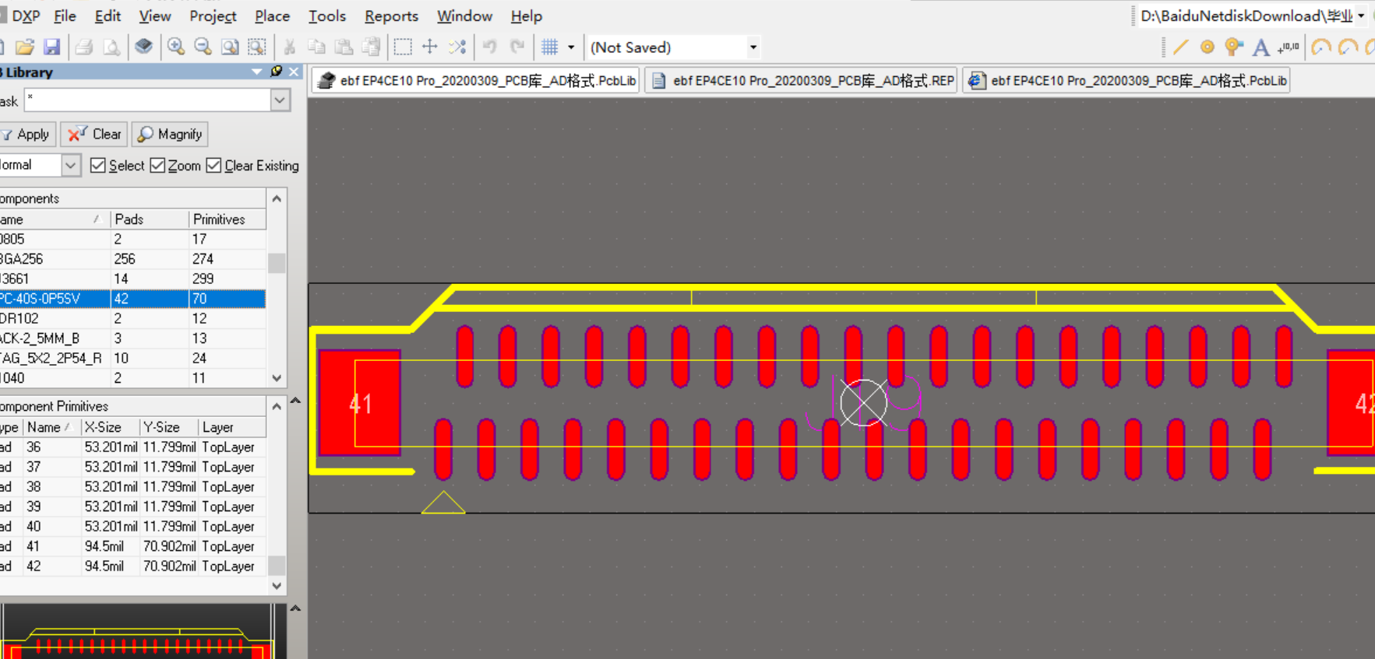This screenshot has height=659, width=1375.
Task: Sort components by the Primitives column header
Action: pyautogui.click(x=227, y=219)
